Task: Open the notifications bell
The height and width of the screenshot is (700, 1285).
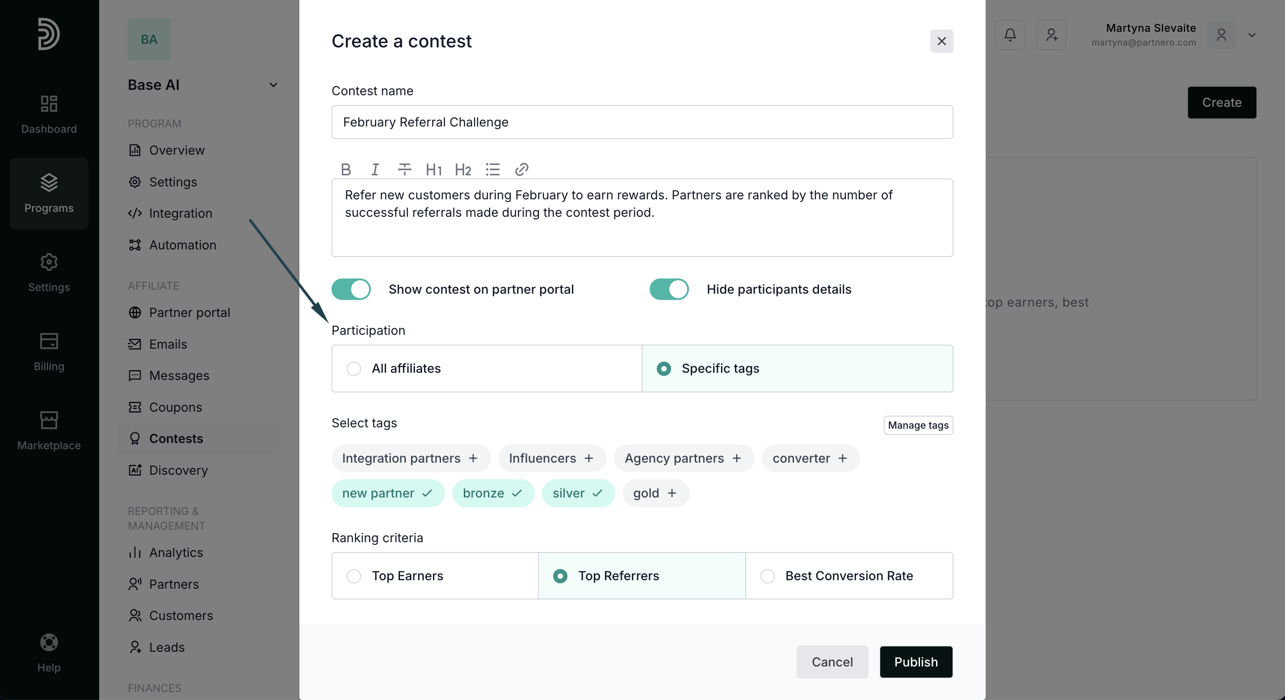Action: tap(1010, 35)
